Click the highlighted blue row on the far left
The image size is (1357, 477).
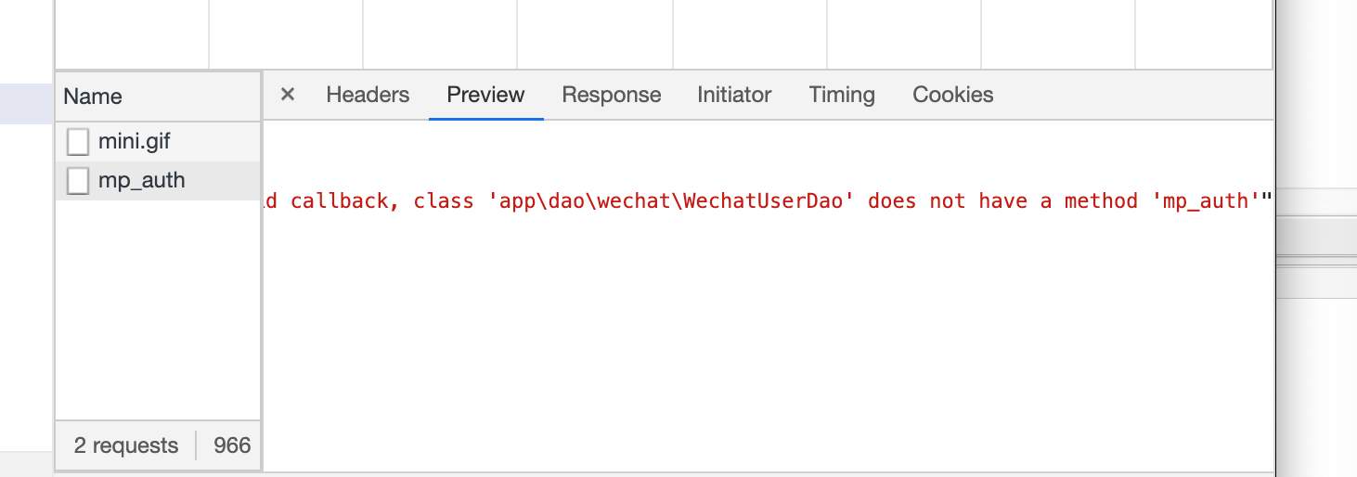26,104
